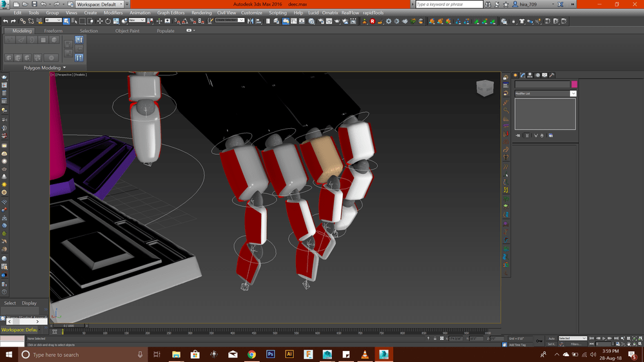Open the Named Selection Sets dropdown
This screenshot has width=644, height=362.
tap(230, 20)
